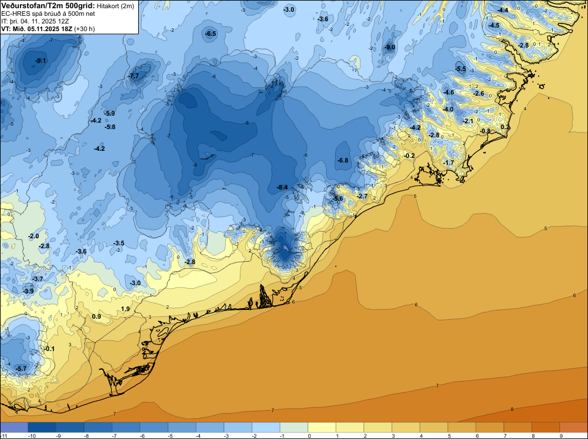Click the legend swatch between 6 and 7

point(490,427)
